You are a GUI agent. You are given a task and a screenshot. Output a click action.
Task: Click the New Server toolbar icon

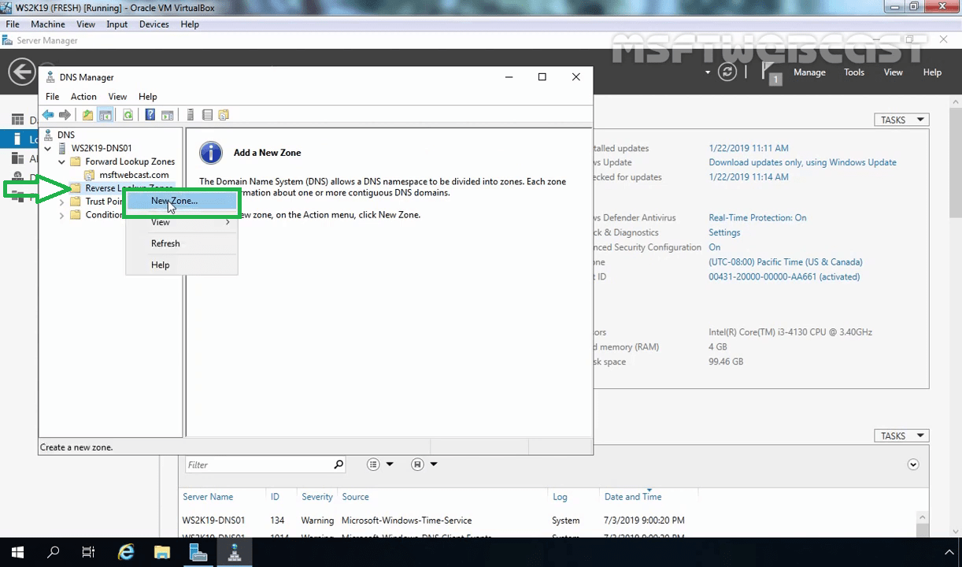(190, 115)
